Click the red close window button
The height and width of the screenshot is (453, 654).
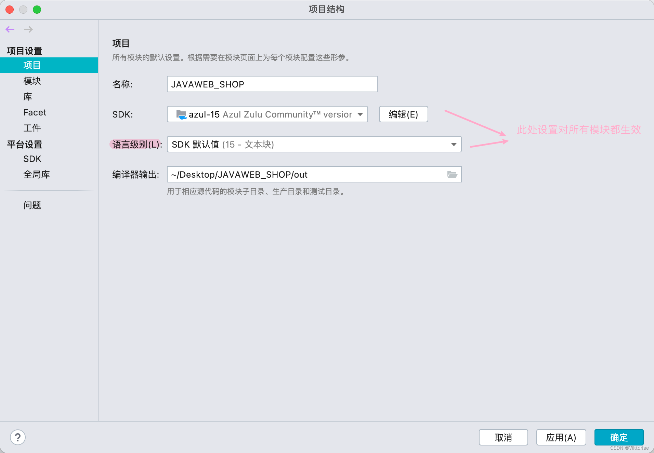click(x=10, y=10)
